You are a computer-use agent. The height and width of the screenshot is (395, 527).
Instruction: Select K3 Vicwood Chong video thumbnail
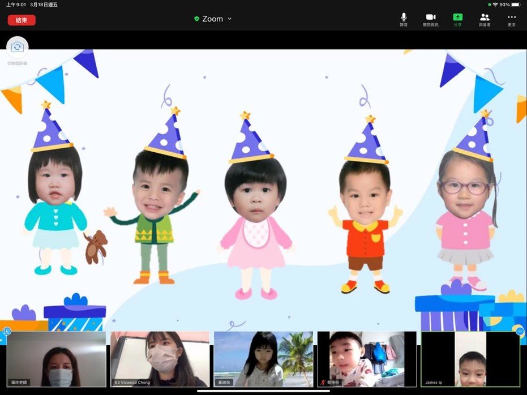coord(160,359)
